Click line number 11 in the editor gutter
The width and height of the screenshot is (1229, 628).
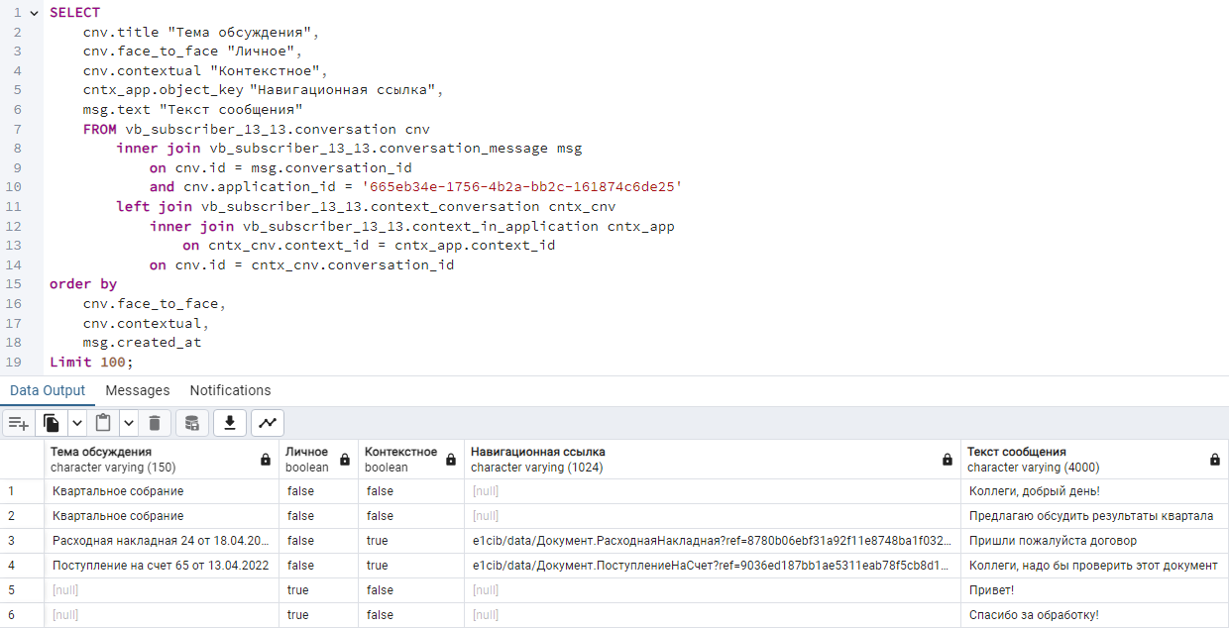point(13,207)
